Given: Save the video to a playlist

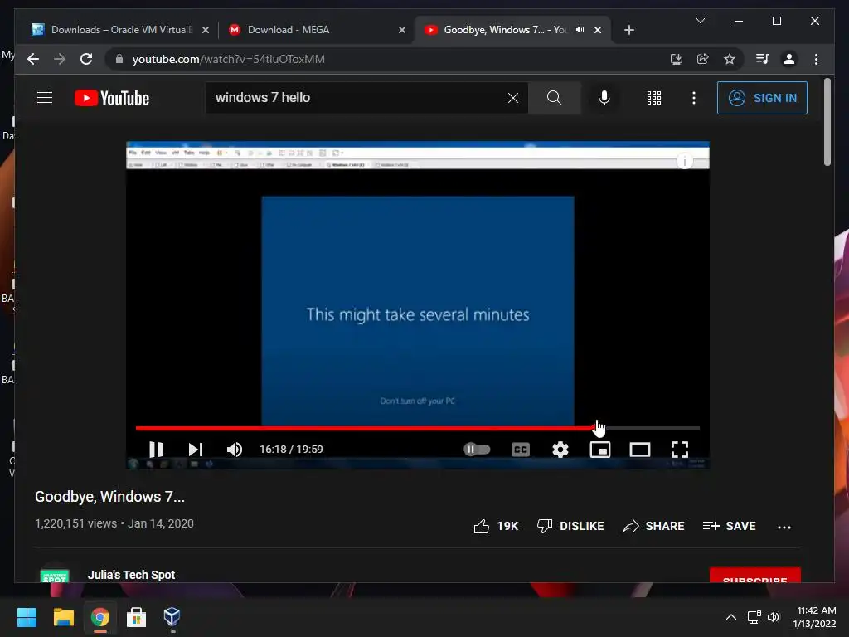Looking at the screenshot, I should click(x=729, y=526).
